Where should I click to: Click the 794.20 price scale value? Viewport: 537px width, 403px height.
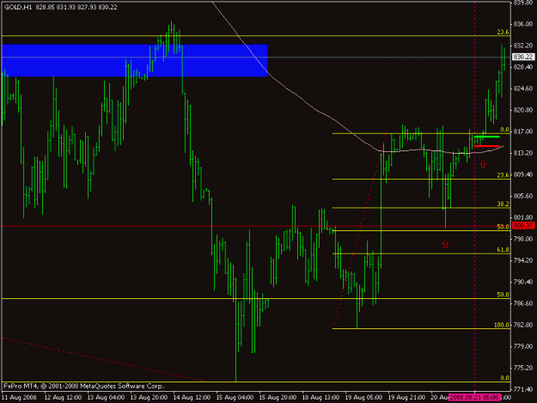point(523,260)
